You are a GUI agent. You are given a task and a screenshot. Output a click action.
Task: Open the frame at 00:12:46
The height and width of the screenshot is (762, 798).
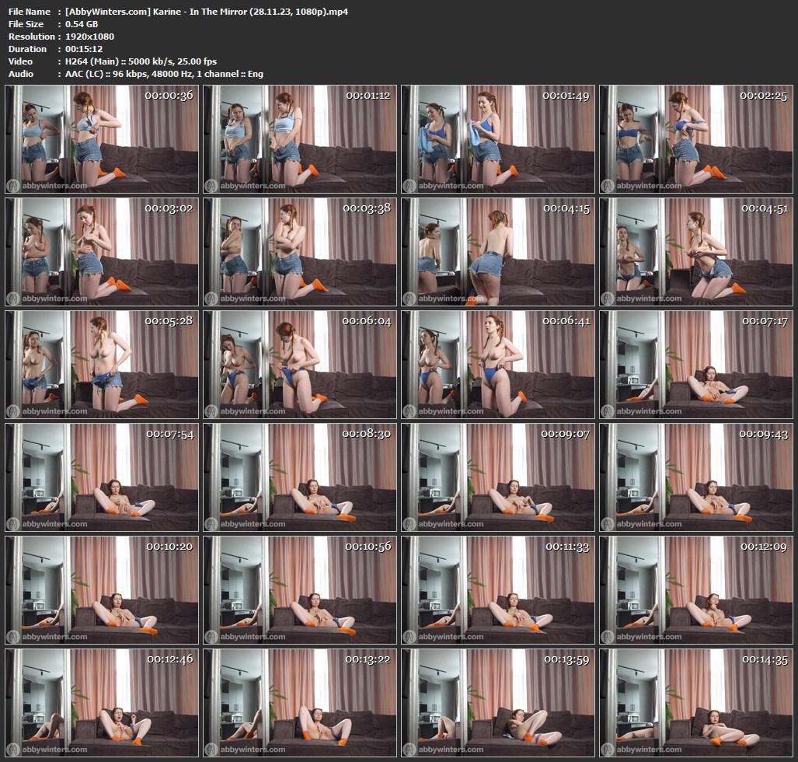tap(102, 703)
